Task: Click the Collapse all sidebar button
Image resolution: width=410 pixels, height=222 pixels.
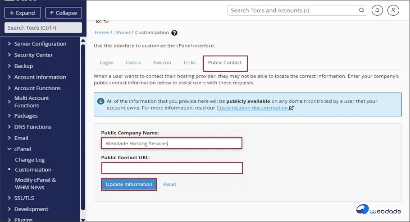Action: click(x=64, y=13)
